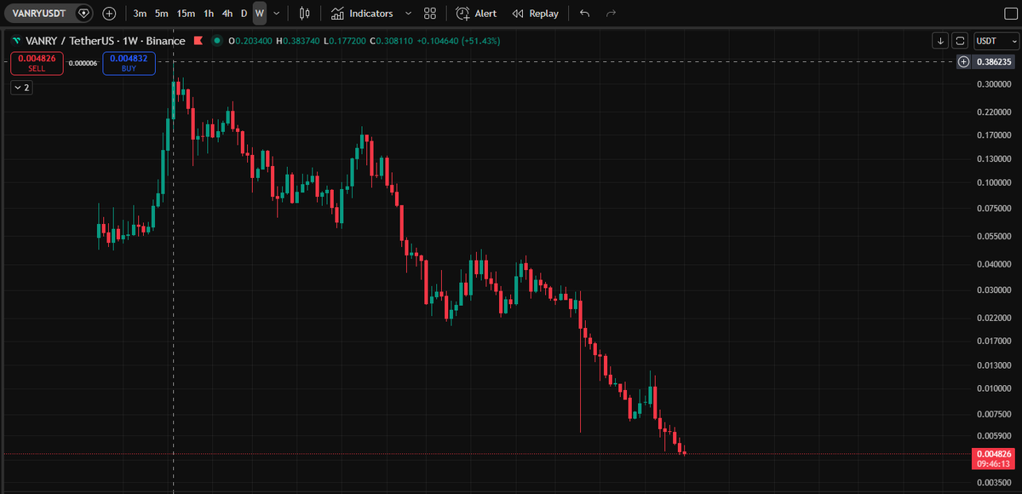Select the 1h timeframe
Viewport: 1022px width, 494px height.
coord(209,14)
